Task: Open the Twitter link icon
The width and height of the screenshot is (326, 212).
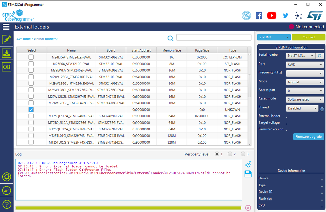Action: tap(286, 16)
